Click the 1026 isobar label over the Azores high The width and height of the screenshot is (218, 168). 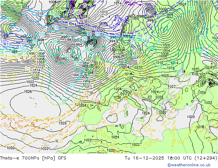point(28,92)
